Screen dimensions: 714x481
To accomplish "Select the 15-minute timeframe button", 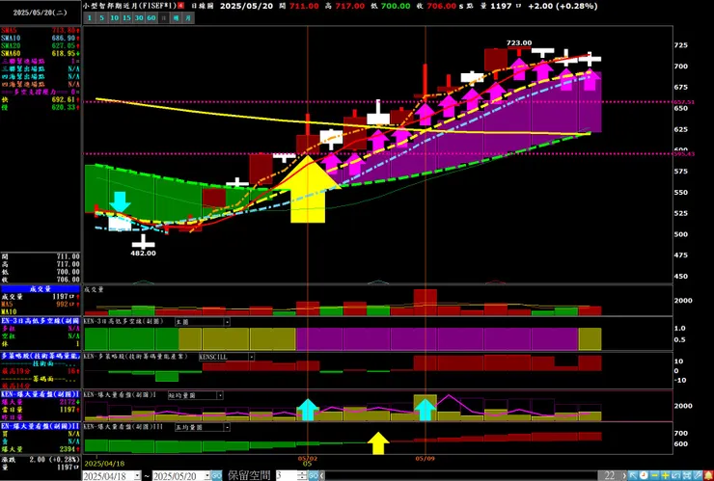I will [x=127, y=17].
